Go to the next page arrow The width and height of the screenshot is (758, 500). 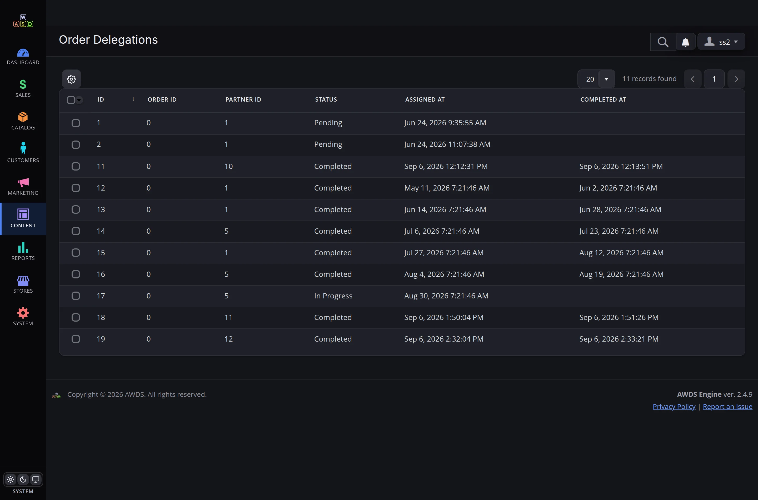coord(736,79)
